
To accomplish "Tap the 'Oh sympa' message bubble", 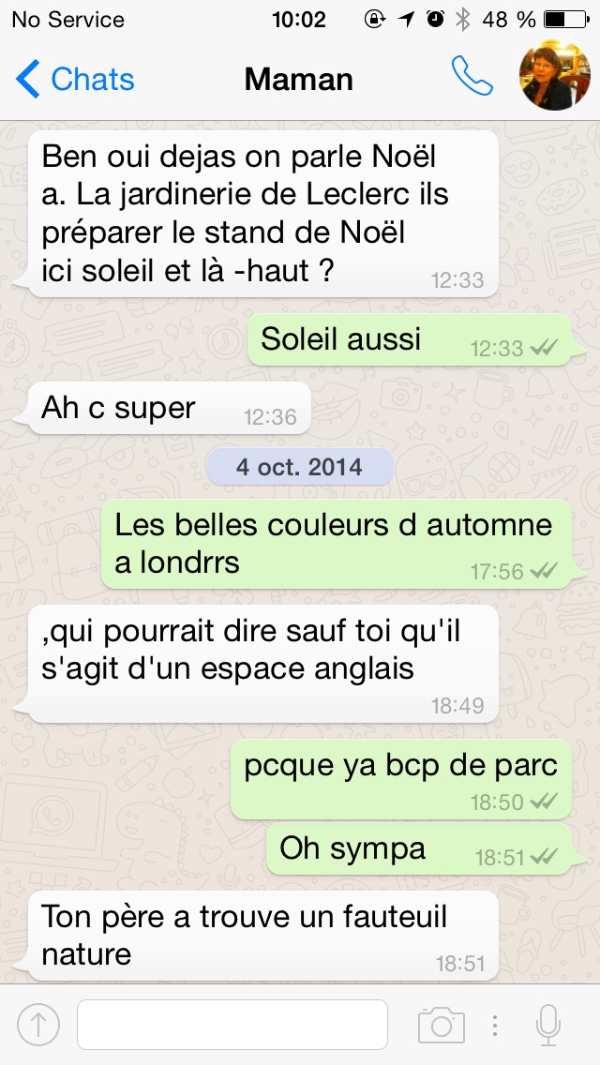I will tap(426, 849).
